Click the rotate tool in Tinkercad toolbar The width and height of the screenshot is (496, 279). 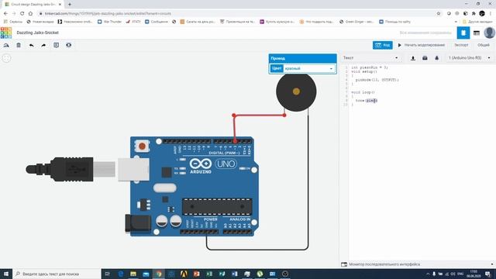pyautogui.click(x=6, y=45)
